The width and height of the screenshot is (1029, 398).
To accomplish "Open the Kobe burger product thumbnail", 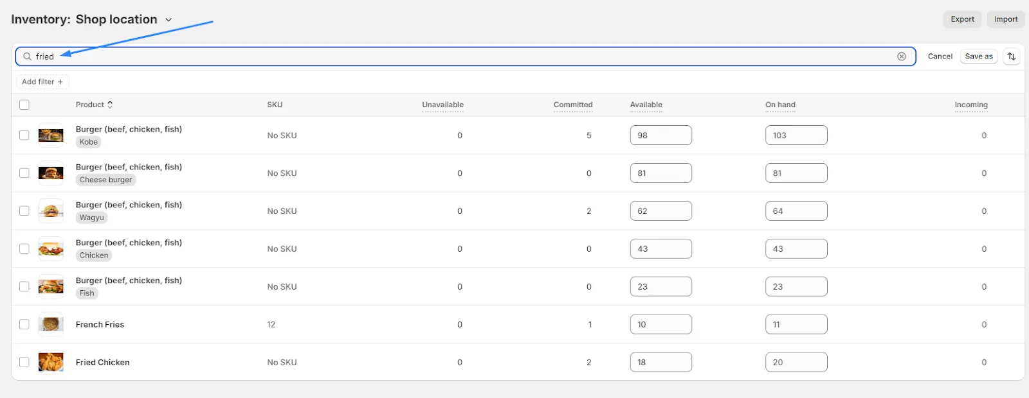I will point(51,135).
